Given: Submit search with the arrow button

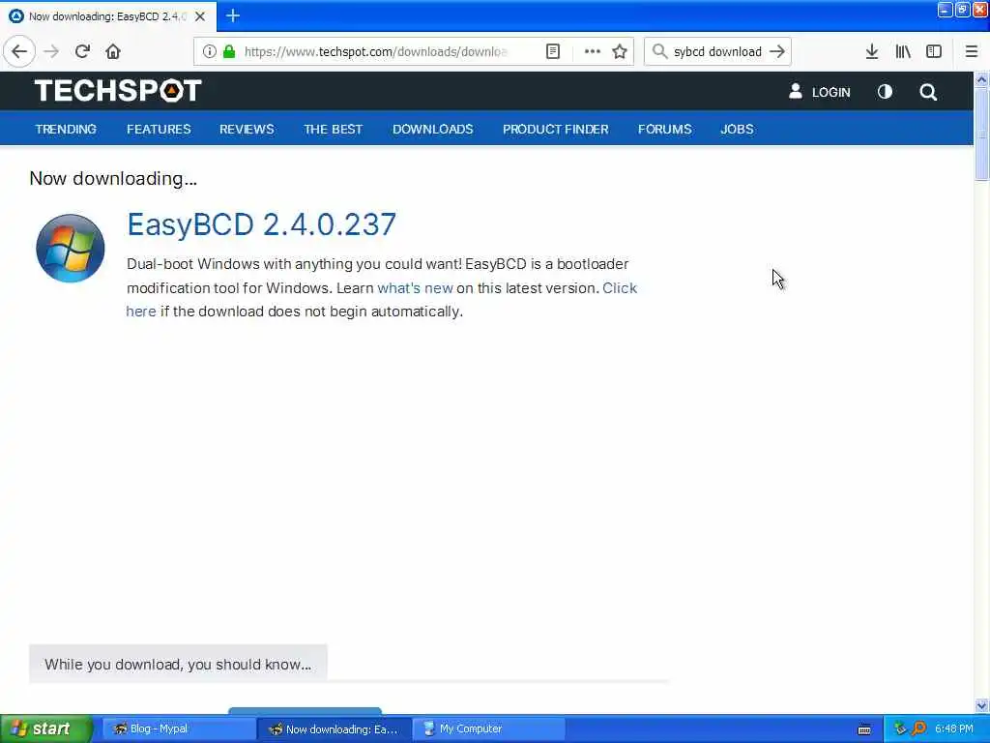Looking at the screenshot, I should point(777,52).
